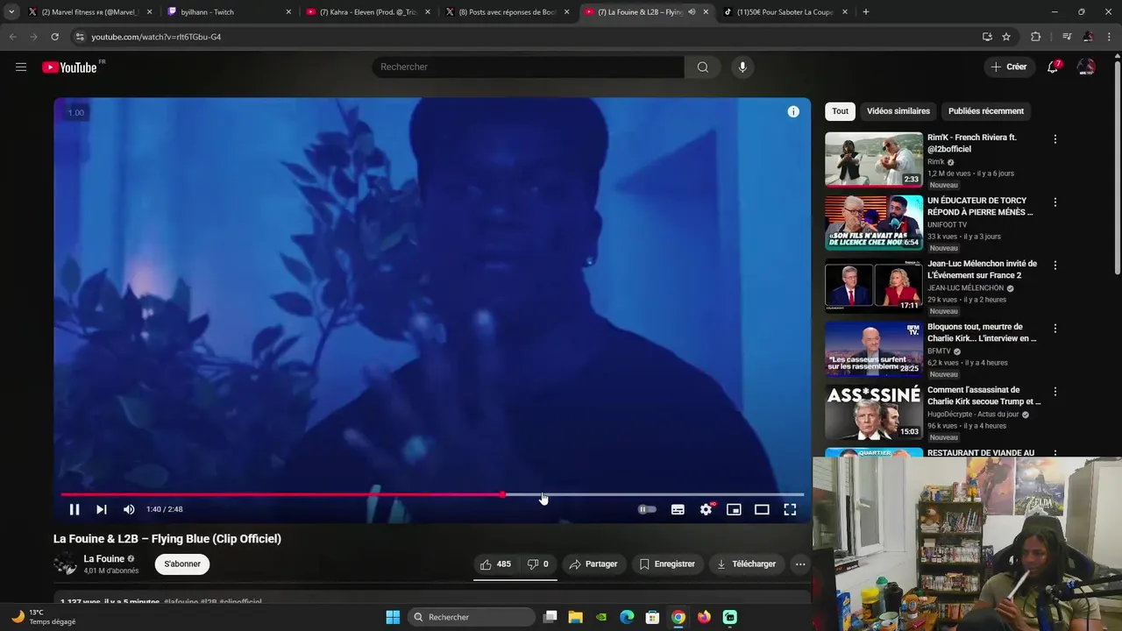Open YouTube notifications bell
The height and width of the screenshot is (631, 1122).
(x=1054, y=67)
